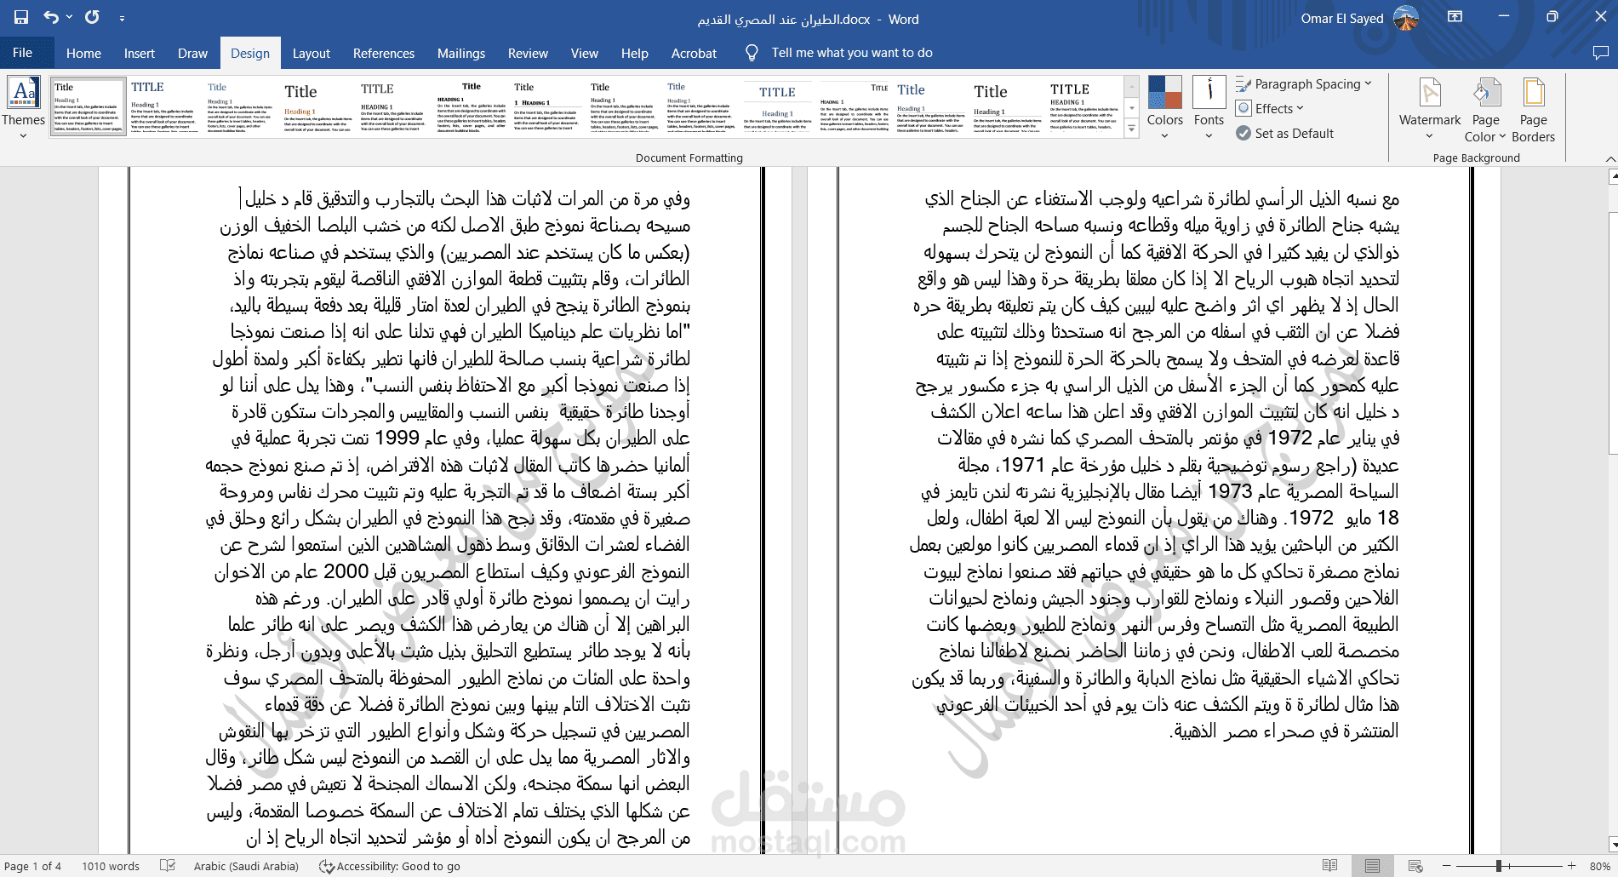Open Ribbon Display Options
The height and width of the screenshot is (877, 1618).
pyautogui.click(x=1455, y=17)
